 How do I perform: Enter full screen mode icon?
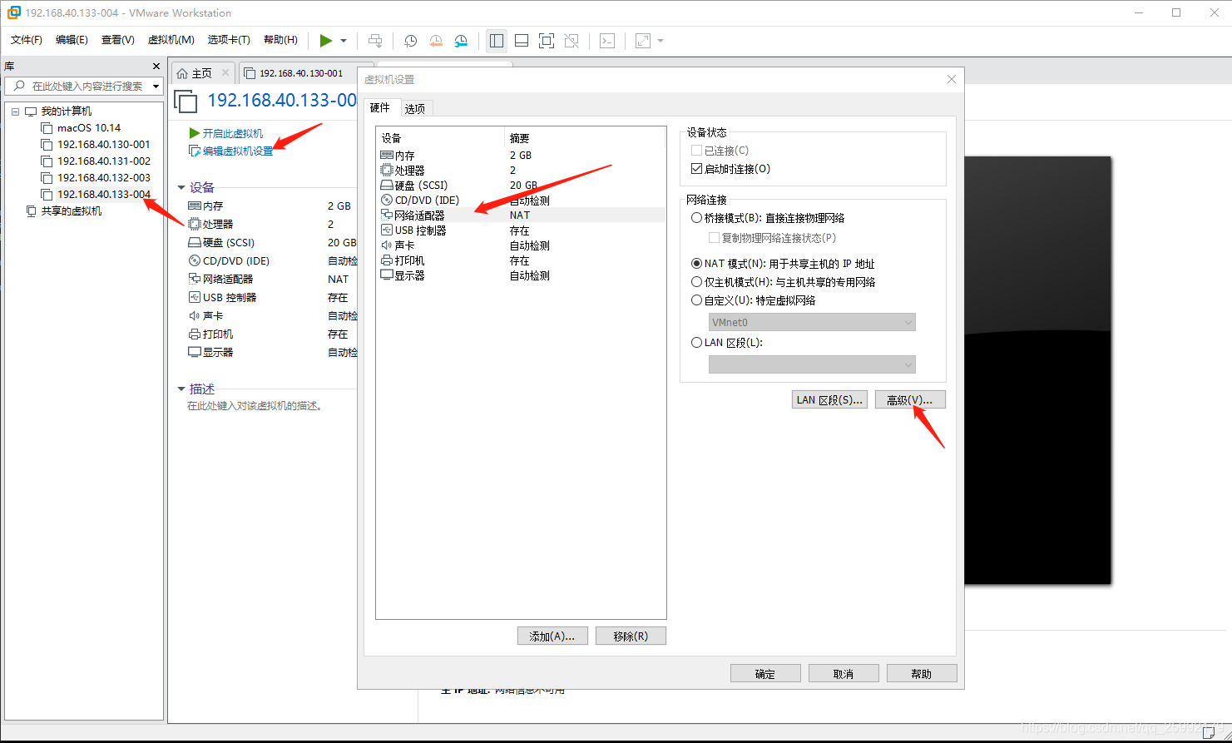pos(547,41)
